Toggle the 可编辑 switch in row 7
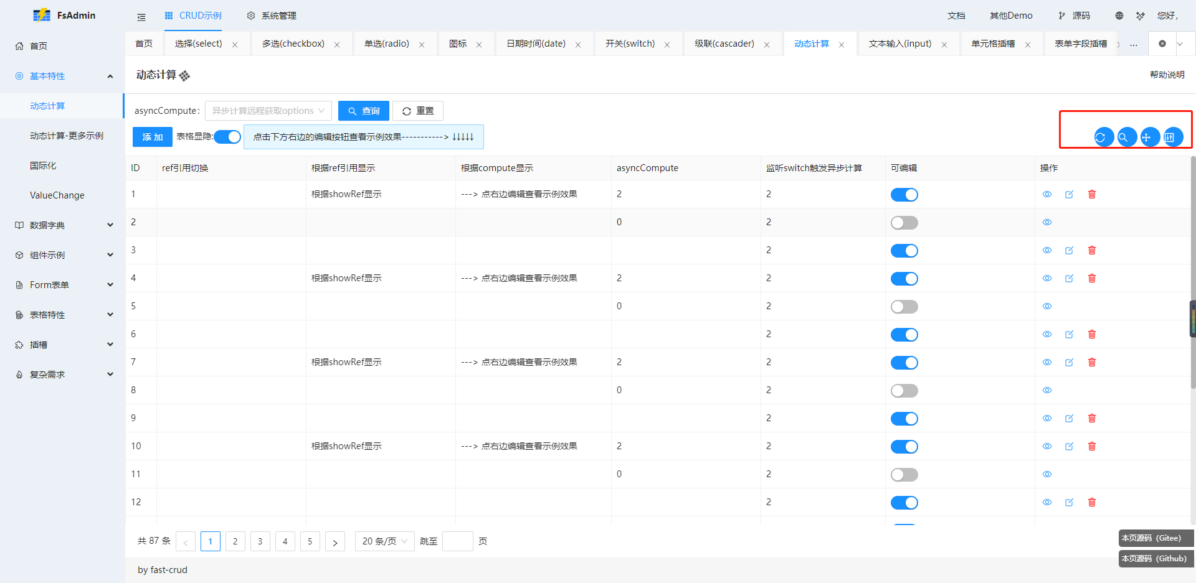 pos(904,363)
